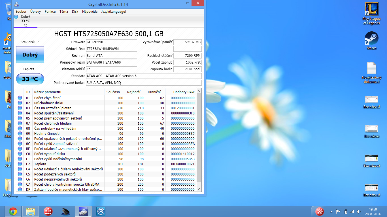Open the Disk menu
Image resolution: width=387 pixels, height=217 pixels.
coord(75,12)
